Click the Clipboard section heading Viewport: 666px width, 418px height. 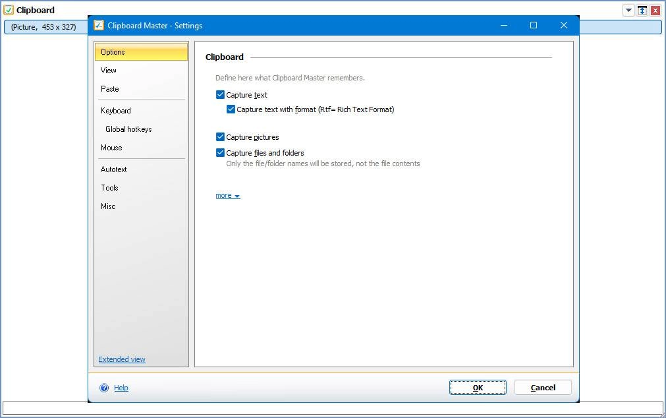(x=224, y=57)
